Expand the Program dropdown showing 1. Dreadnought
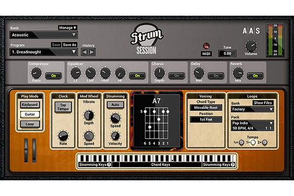 (44, 52)
